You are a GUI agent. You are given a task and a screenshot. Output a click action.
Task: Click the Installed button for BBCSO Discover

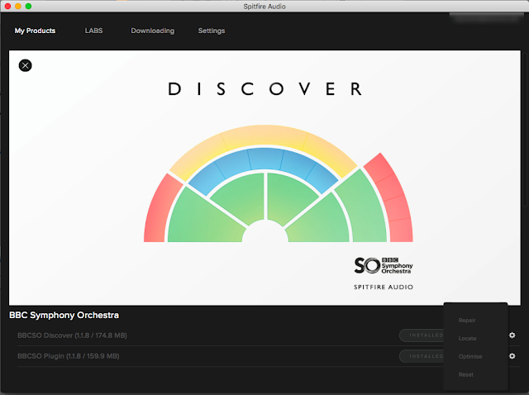[422, 336]
